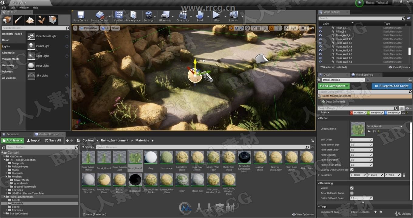This screenshot has height=218, width=413.
Task: Click the Blueprint/Add Script button
Action: pyautogui.click(x=392, y=86)
